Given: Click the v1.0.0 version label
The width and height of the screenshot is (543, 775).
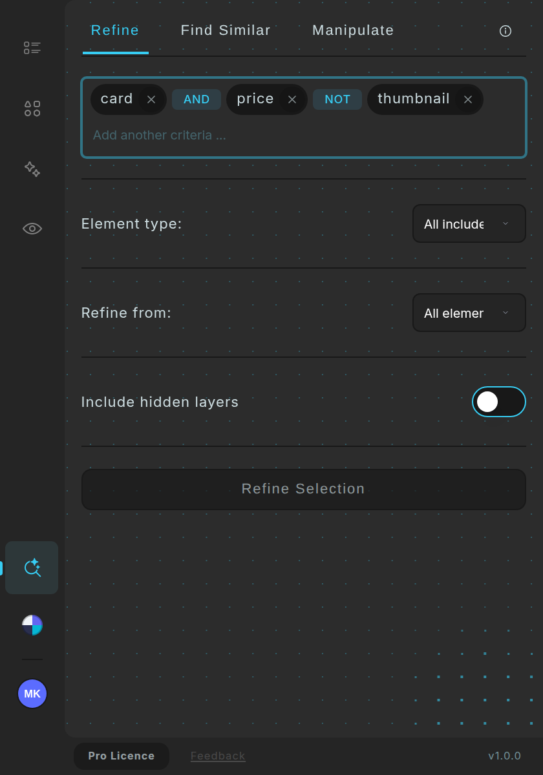Looking at the screenshot, I should point(505,756).
